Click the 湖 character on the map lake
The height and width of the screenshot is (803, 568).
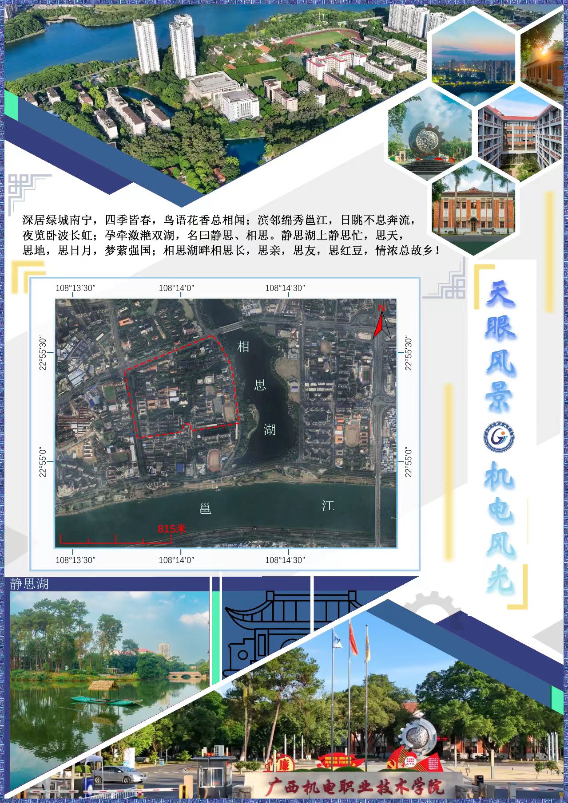269,429
